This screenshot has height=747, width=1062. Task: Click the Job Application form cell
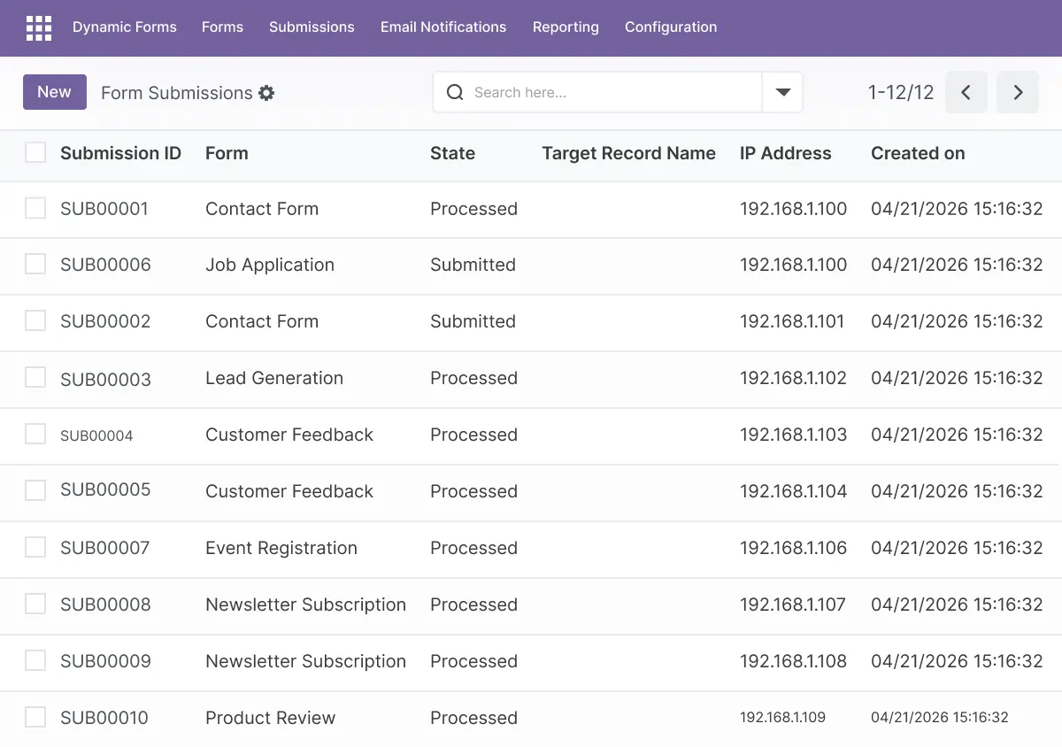[x=270, y=265]
